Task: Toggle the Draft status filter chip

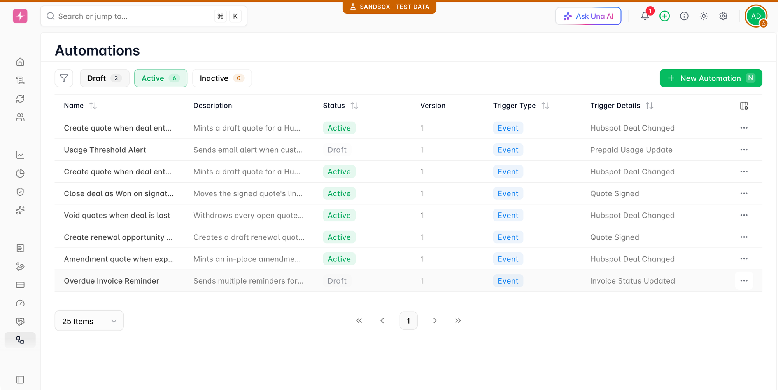Action: click(x=104, y=78)
